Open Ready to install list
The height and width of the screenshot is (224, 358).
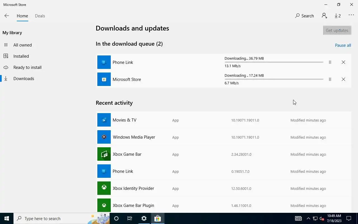(x=27, y=67)
